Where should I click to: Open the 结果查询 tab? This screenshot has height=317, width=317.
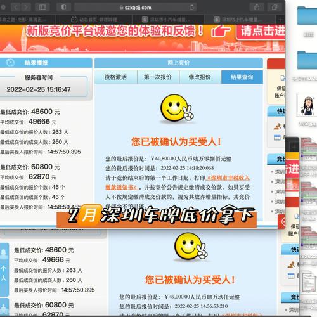coord(242,77)
